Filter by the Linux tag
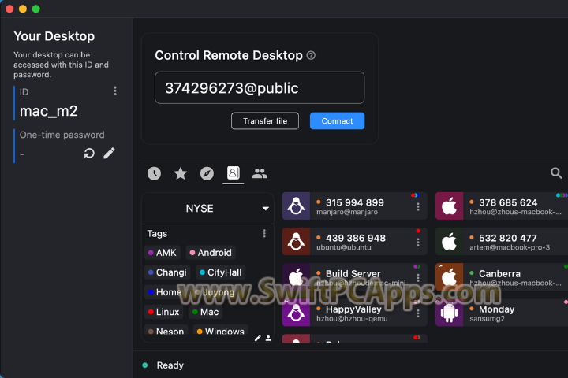Screen dimensions: 568x378 point(164,312)
